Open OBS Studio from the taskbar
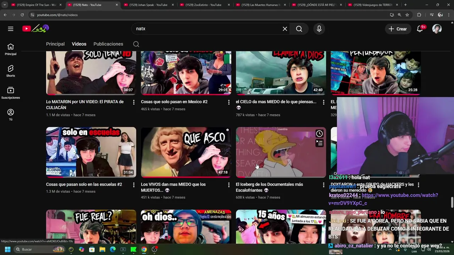Screen dimensions: 454x255 [x=154, y=249]
